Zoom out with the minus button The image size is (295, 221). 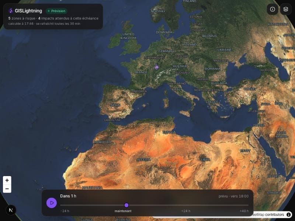click(7, 189)
